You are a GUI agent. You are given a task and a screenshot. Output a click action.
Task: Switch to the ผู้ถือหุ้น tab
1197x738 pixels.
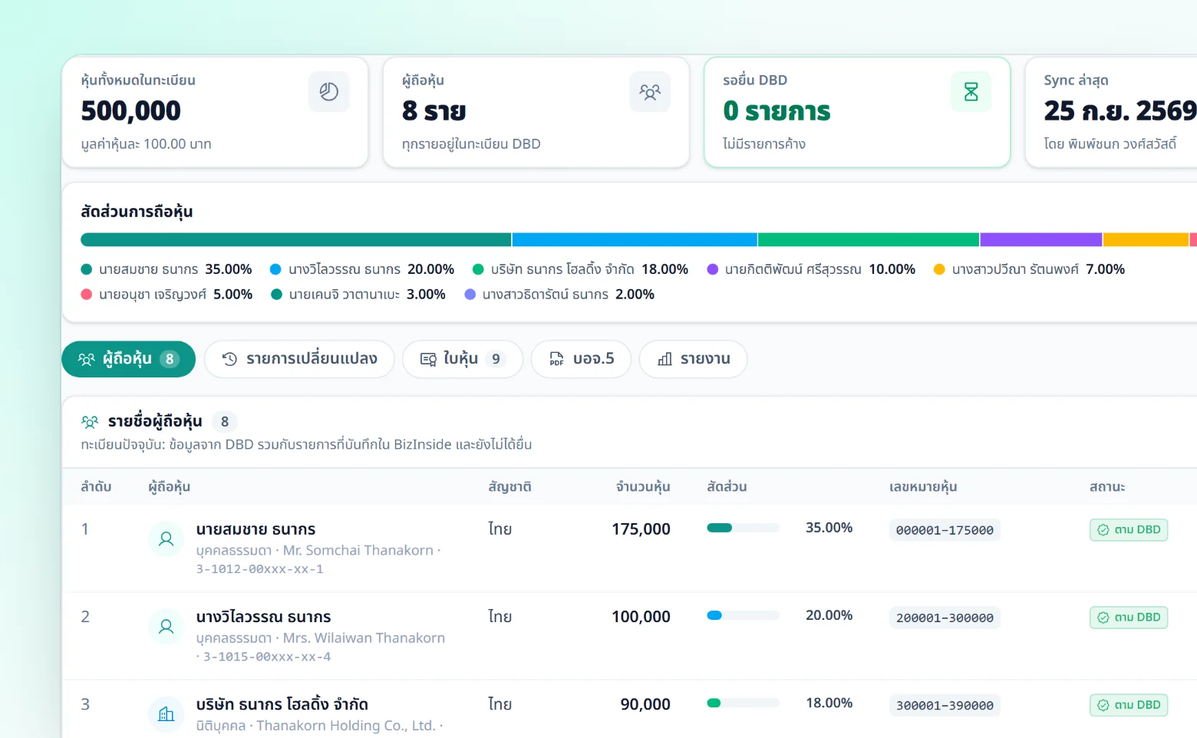click(128, 359)
